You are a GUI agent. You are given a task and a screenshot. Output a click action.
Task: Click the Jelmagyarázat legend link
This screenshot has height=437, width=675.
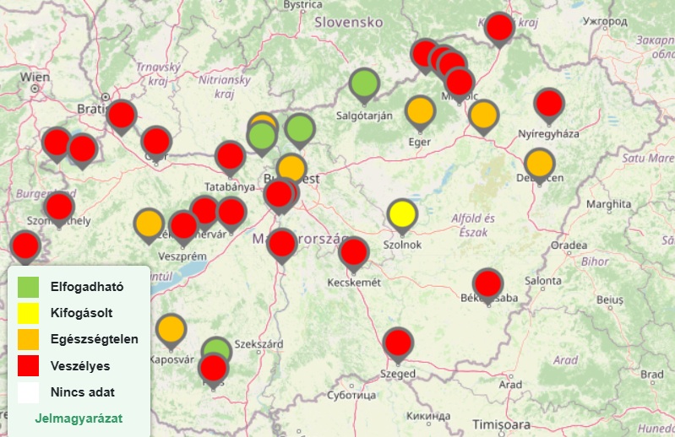79,418
